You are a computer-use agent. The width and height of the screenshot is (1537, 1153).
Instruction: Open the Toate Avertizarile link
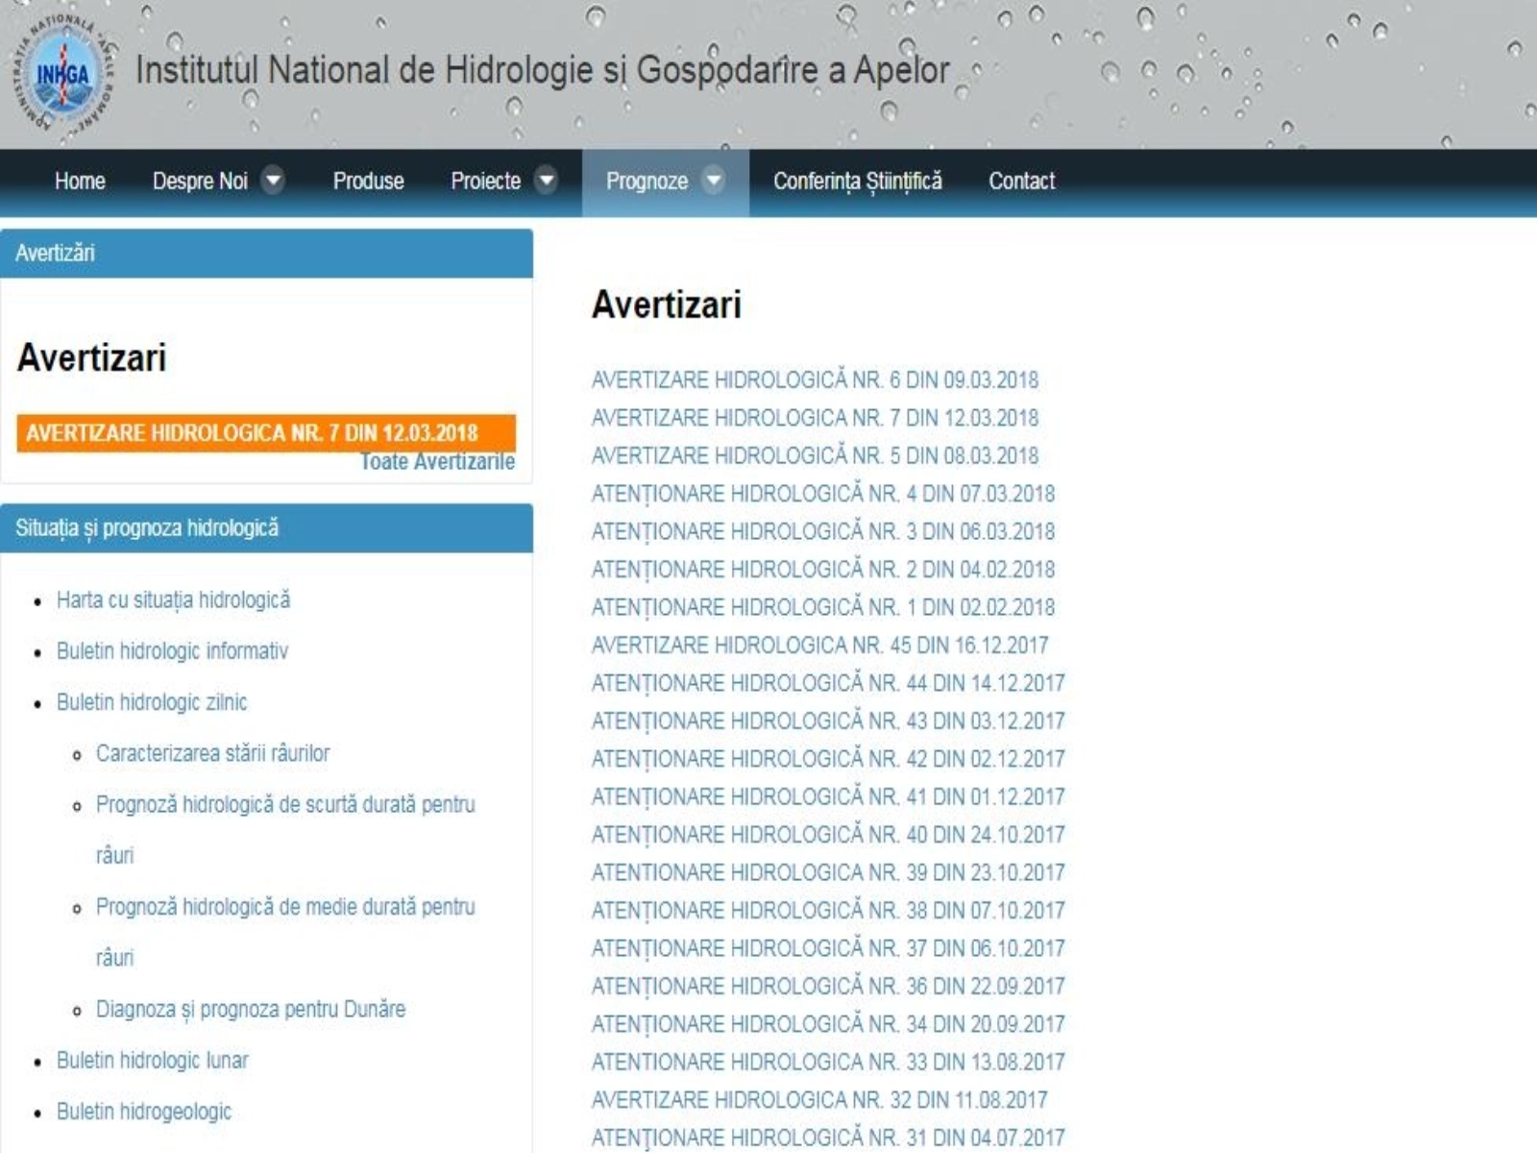tap(437, 462)
